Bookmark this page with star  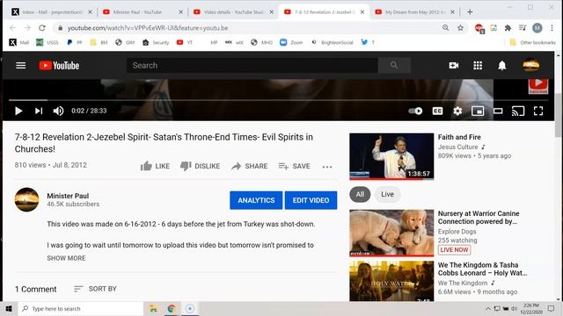pyautogui.click(x=460, y=27)
